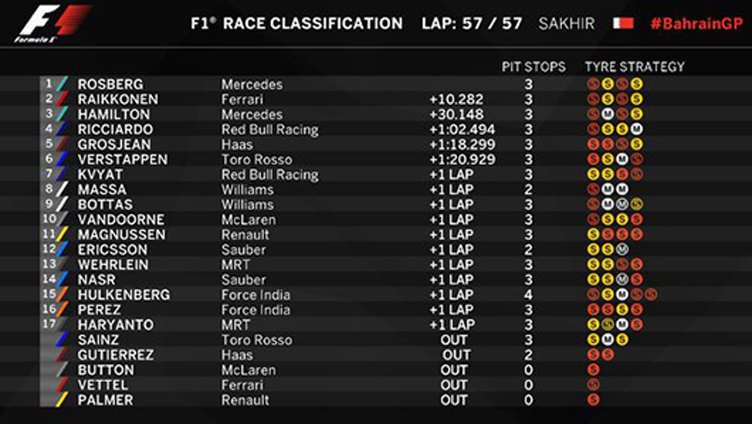Select the BUTTON driver name
Screen dimensions: 752x424
[x=106, y=370]
